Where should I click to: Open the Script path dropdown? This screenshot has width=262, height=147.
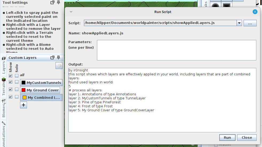click(x=239, y=23)
